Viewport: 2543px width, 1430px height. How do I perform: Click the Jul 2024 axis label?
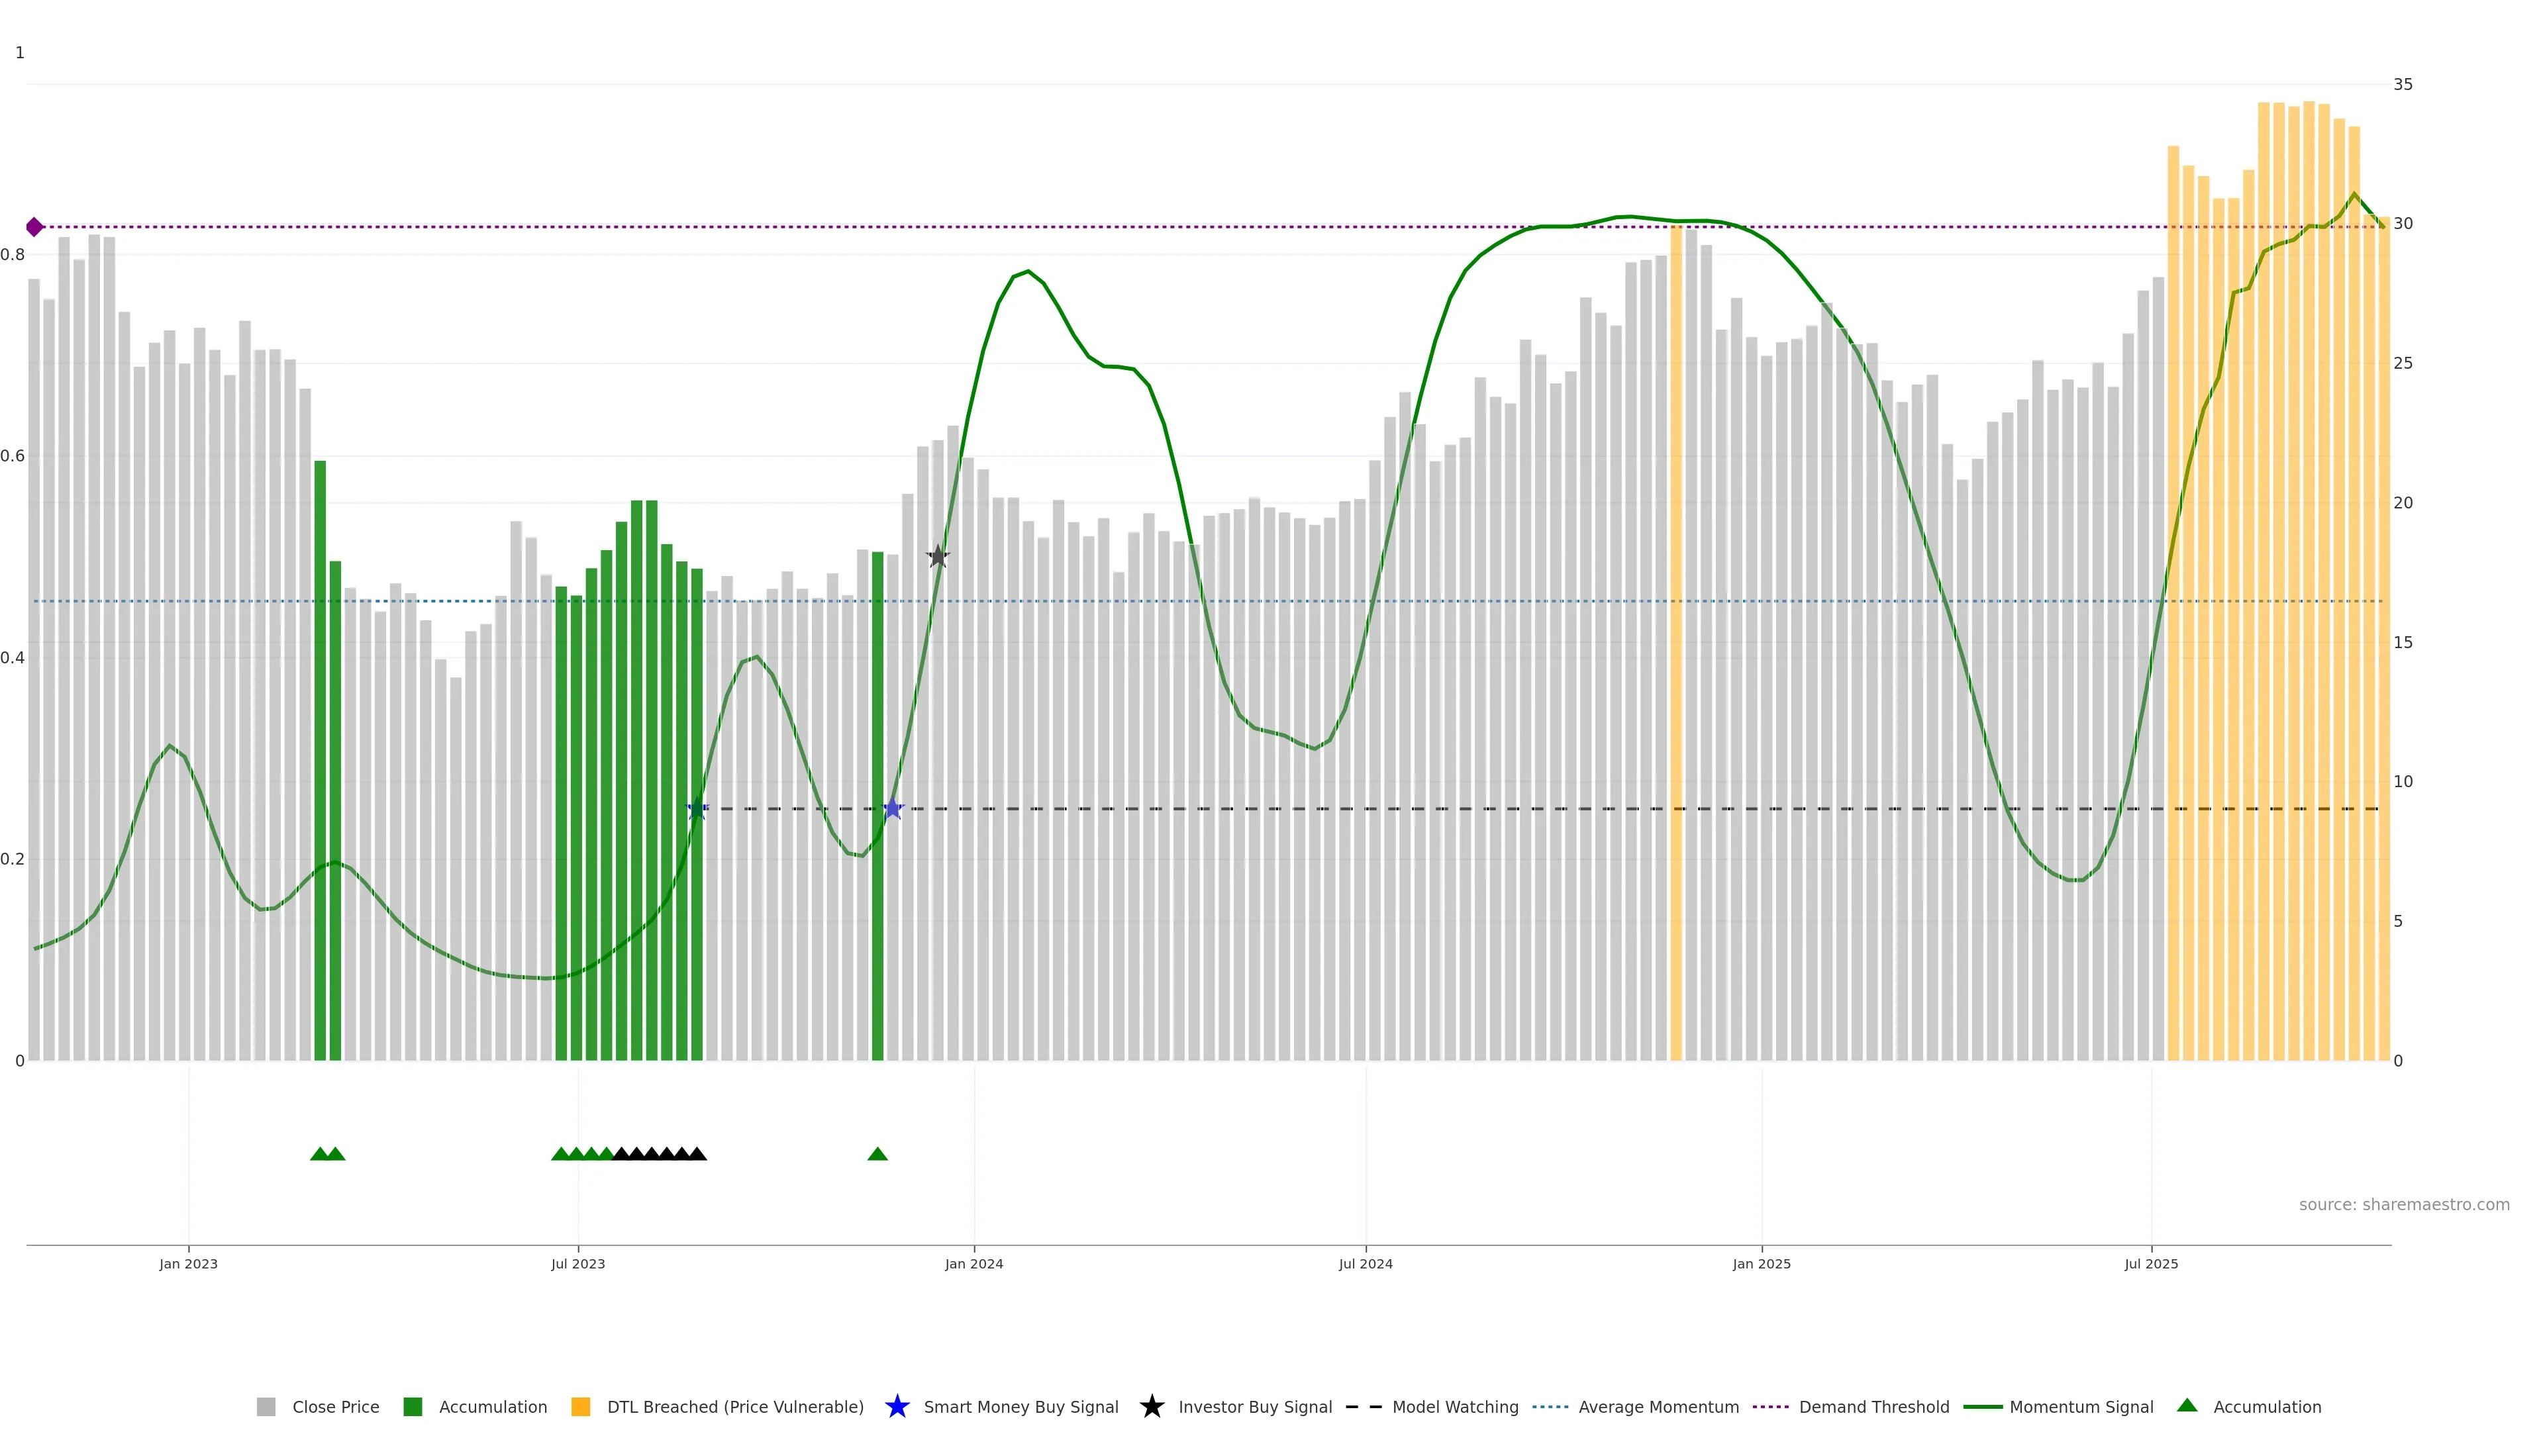[x=1366, y=1263]
